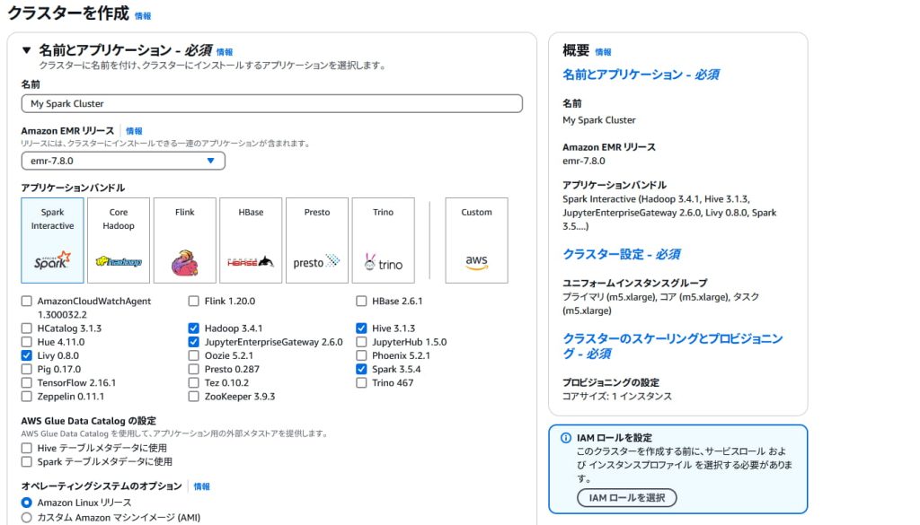Select the Amazon Linux リリース radio option
This screenshot has height=525, width=920.
coord(26,503)
